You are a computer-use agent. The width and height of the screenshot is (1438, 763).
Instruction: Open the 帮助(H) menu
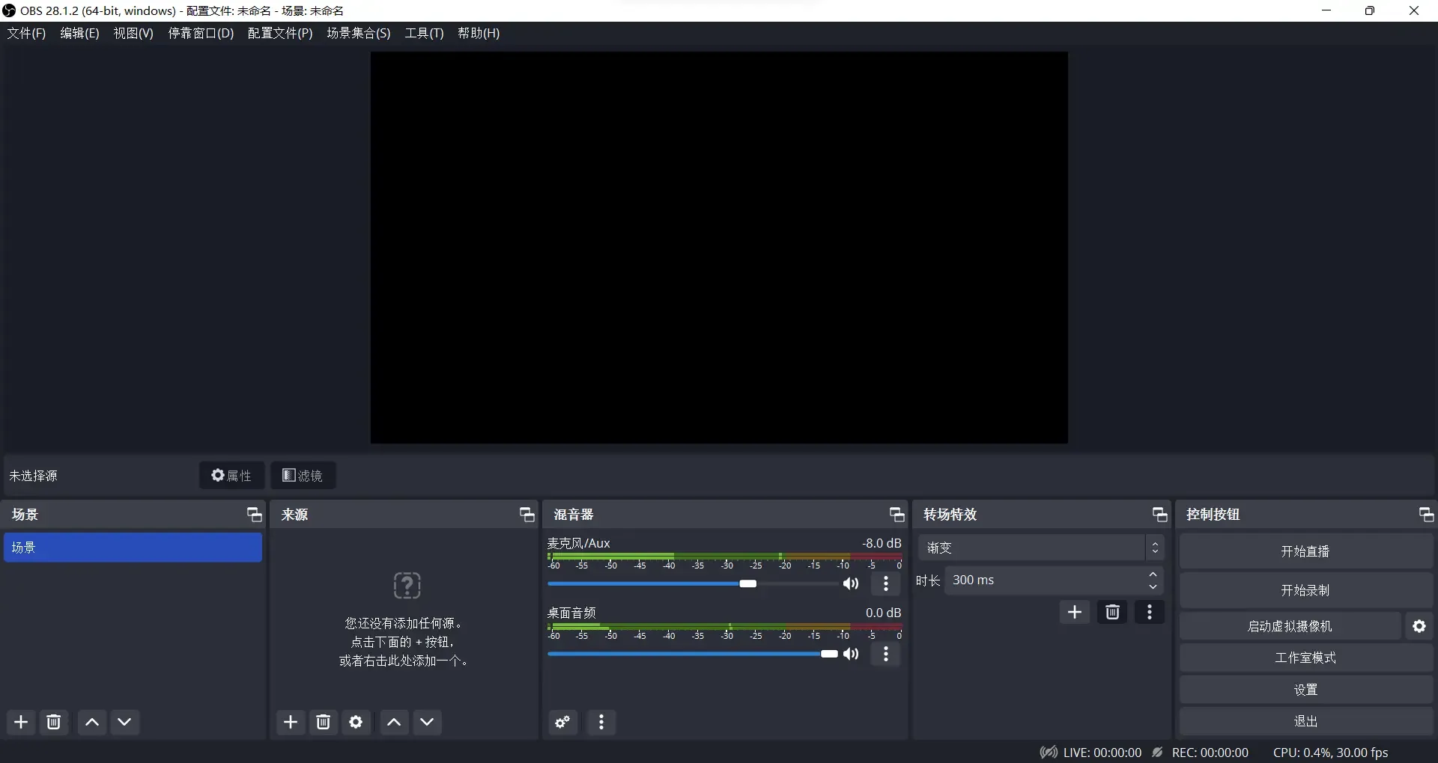pyautogui.click(x=479, y=33)
